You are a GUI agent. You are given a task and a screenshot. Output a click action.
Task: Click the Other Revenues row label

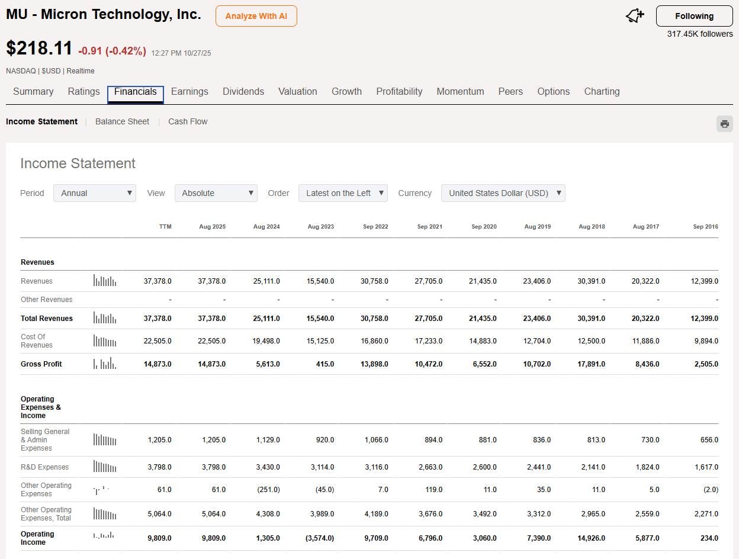point(47,300)
